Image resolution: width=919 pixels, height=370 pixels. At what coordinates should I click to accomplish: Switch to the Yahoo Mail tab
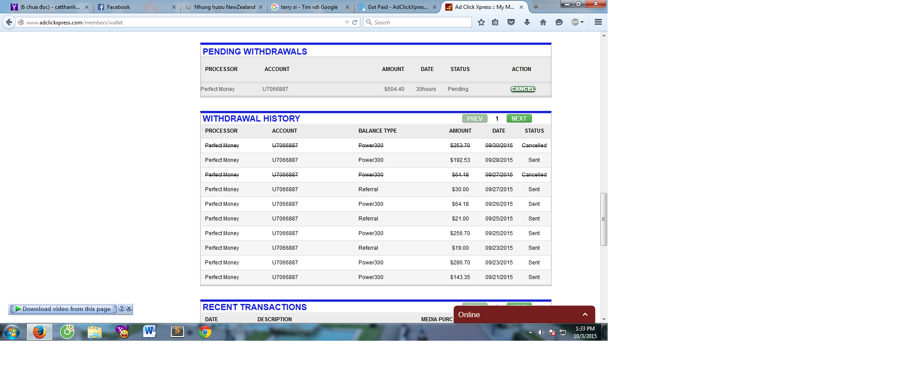click(x=50, y=7)
